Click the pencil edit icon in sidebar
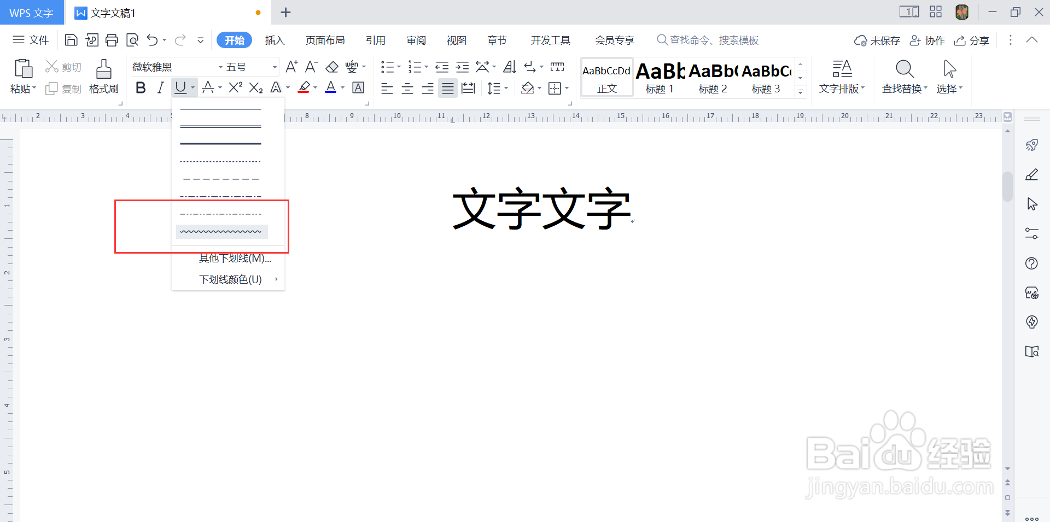This screenshot has width=1050, height=522. click(1032, 174)
